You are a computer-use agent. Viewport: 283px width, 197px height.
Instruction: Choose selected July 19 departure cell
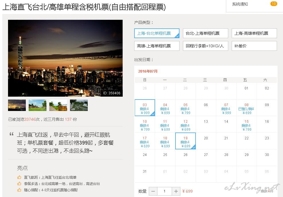pos(186,141)
